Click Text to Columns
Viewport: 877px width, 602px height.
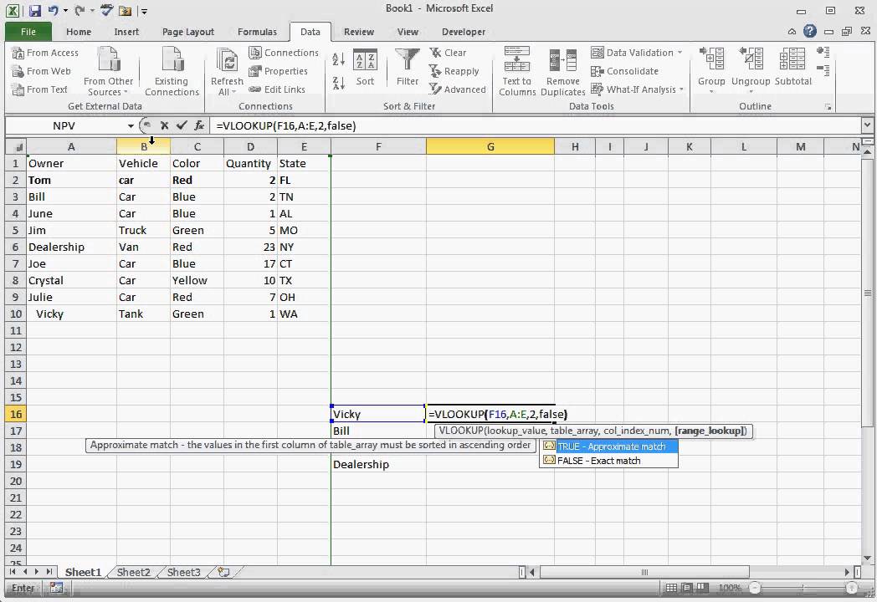pos(517,72)
